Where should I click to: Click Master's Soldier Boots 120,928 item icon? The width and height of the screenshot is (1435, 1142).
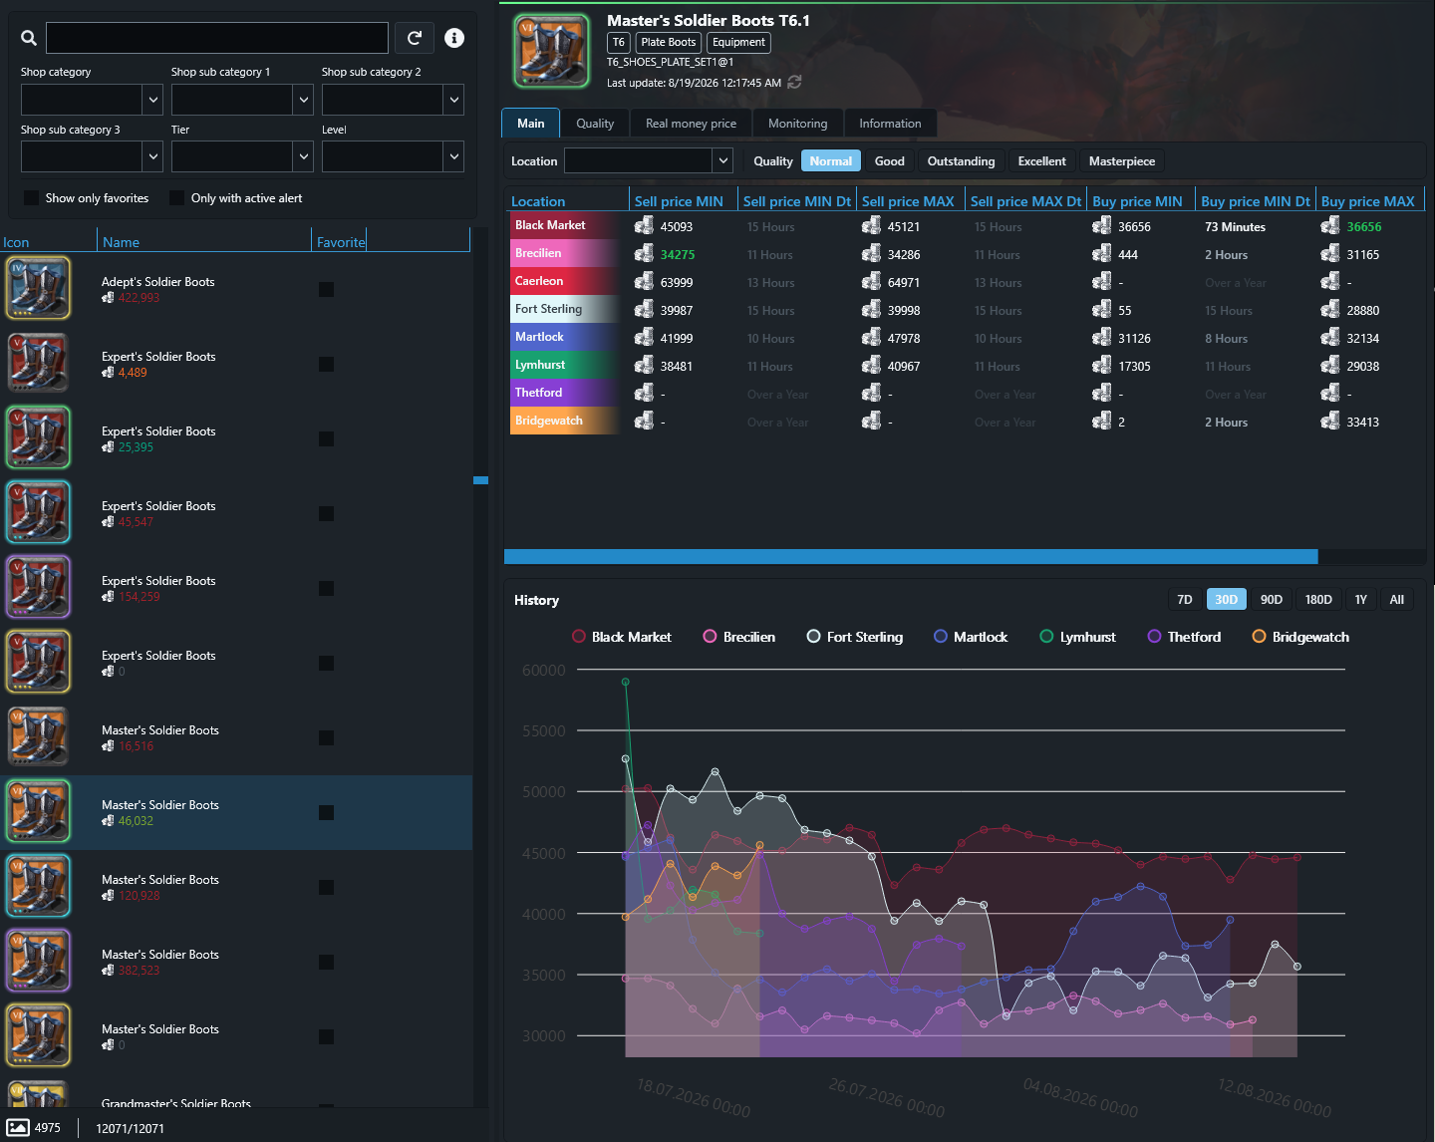39,886
